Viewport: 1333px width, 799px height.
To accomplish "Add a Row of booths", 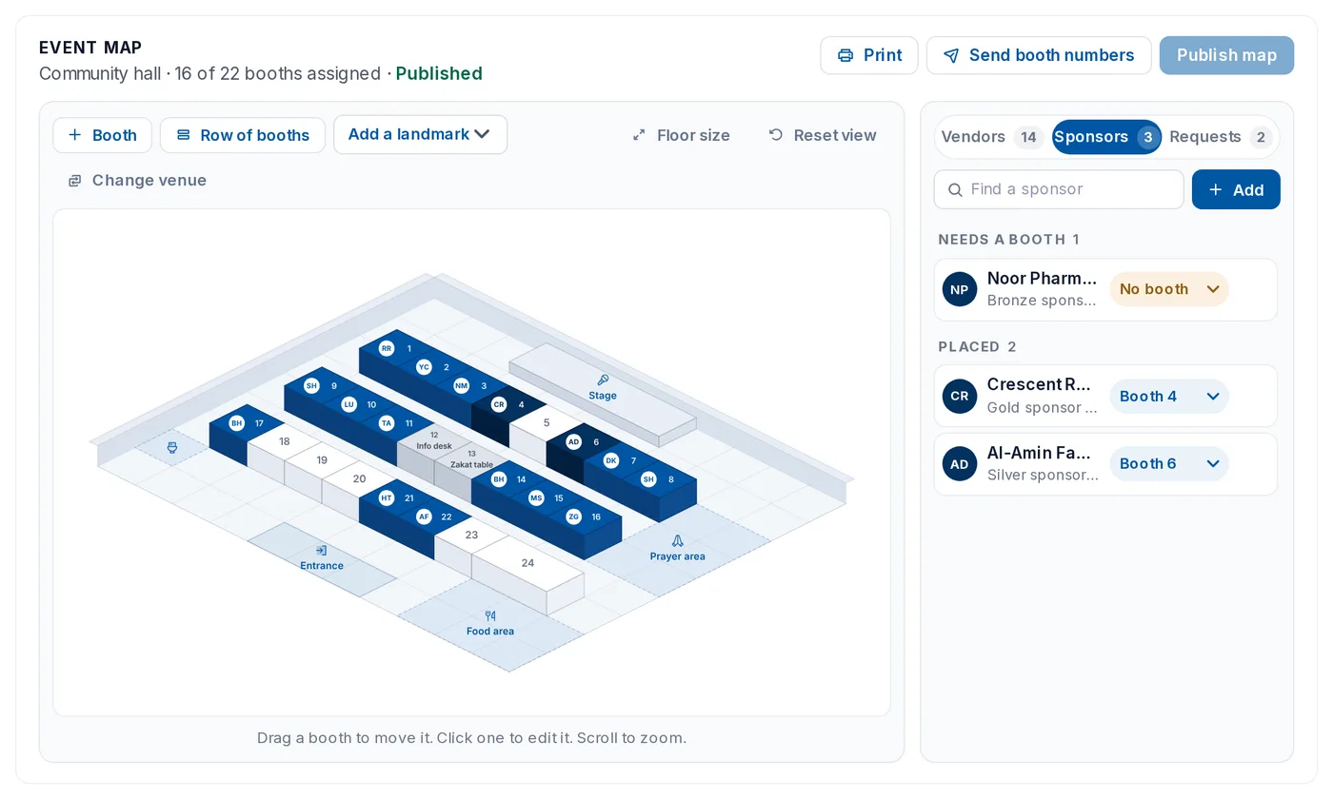I will point(243,135).
